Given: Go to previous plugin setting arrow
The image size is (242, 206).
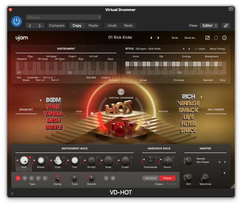Looking at the screenshot, I should tap(30, 26).
